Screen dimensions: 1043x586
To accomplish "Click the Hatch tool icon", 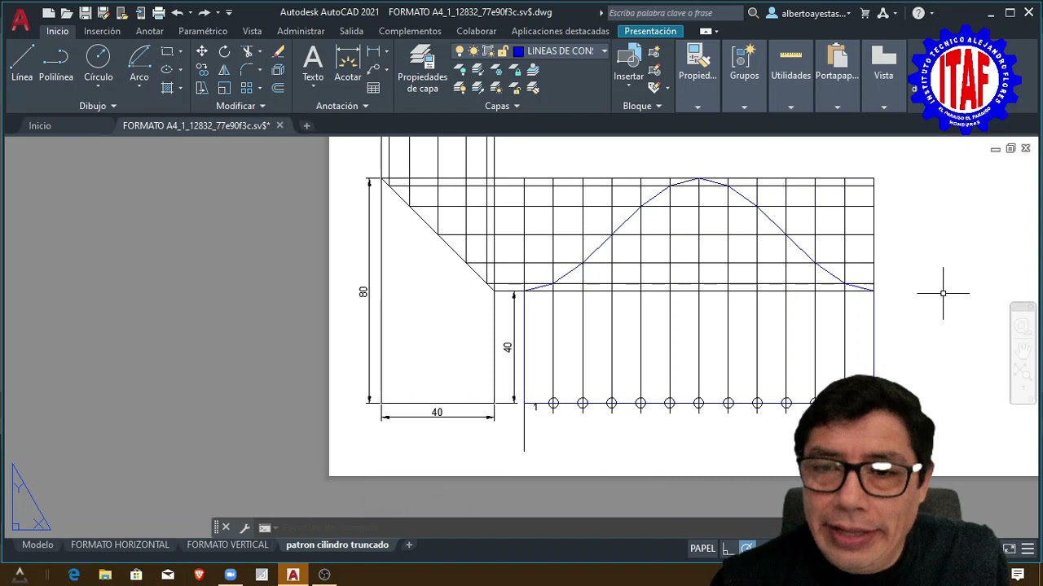I will (x=167, y=88).
